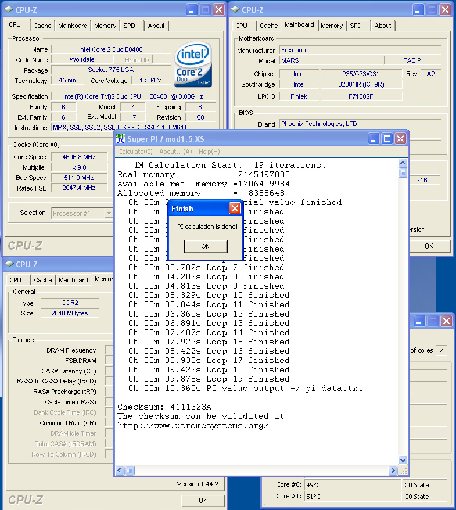
Task: Close the temperature window at bottom right
Action: pyautogui.click(x=446, y=321)
